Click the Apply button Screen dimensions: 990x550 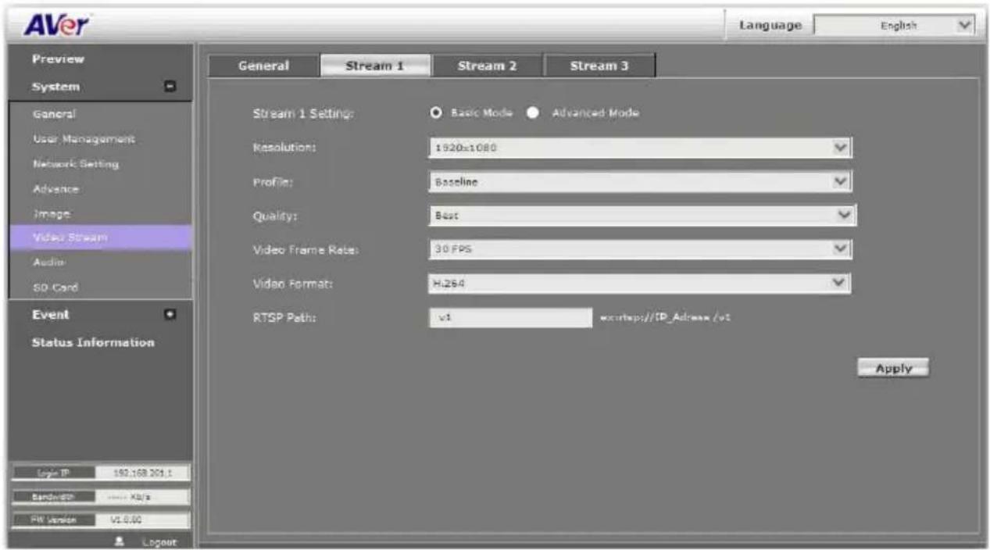(893, 369)
